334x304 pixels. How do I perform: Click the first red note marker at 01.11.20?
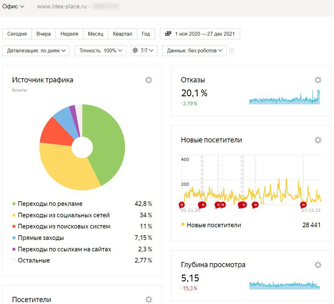[182, 205]
